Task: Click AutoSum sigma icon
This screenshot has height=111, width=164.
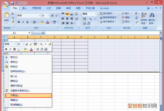Action: point(136,13)
